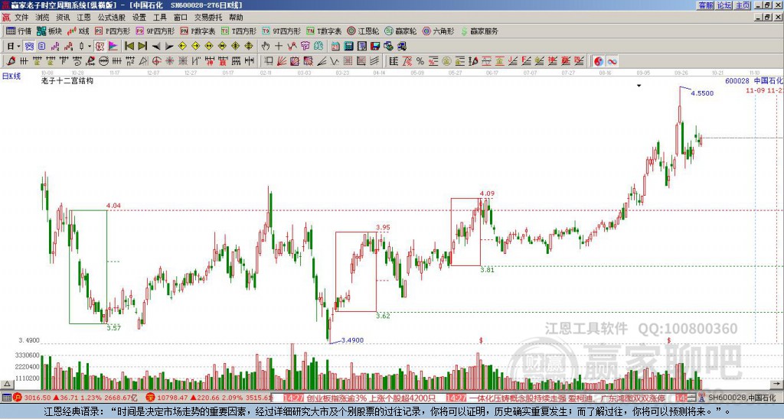Open the 帮助 menu
The height and width of the screenshot is (419, 784).
(x=236, y=18)
